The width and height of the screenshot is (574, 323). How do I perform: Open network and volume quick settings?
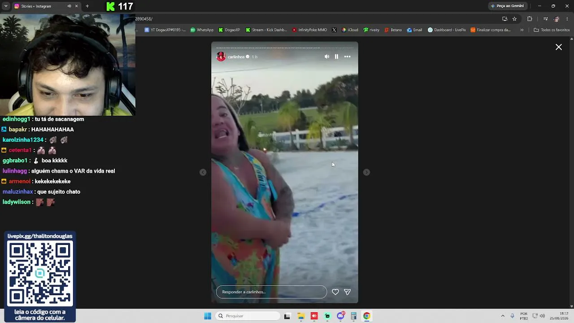(x=539, y=316)
